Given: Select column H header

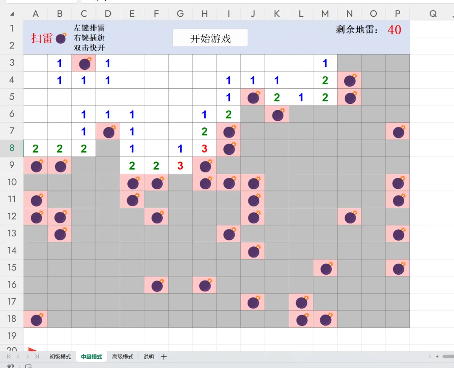Looking at the screenshot, I should 204,13.
